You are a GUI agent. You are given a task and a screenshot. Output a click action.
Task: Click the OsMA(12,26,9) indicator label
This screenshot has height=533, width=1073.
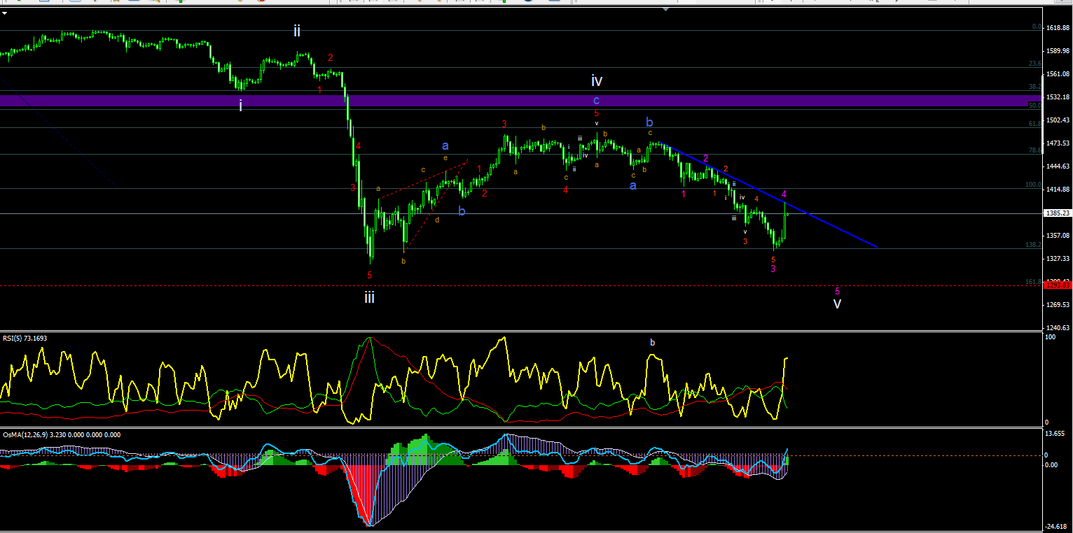pyautogui.click(x=62, y=434)
